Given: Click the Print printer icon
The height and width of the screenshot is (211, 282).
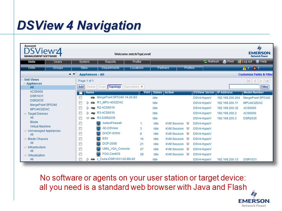Looking at the screenshot, I should pos(225,62).
